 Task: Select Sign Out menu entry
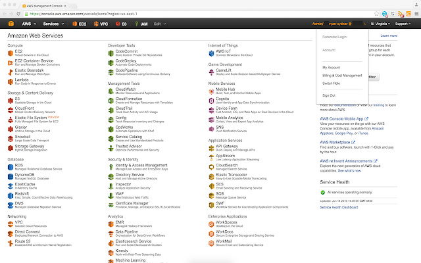coord(329,95)
